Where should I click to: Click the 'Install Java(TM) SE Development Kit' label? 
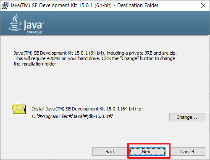(87, 109)
